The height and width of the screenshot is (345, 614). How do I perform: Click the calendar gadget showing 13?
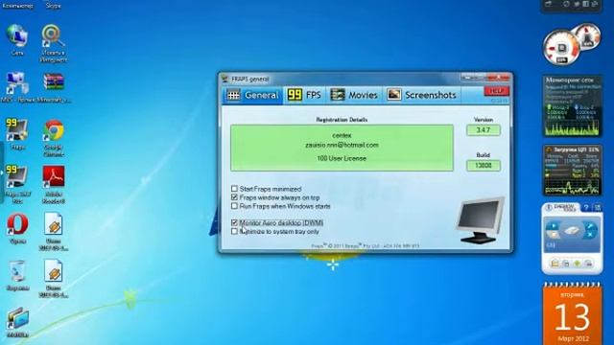572,314
